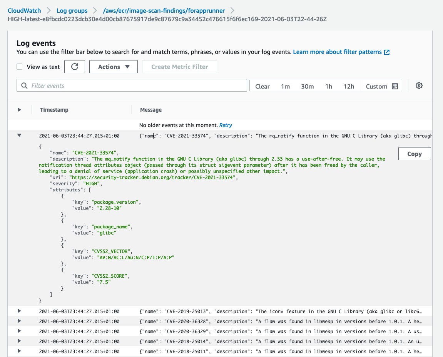Click the "7.5" CVSS2 score value
443x357 pixels.
[x=104, y=282]
